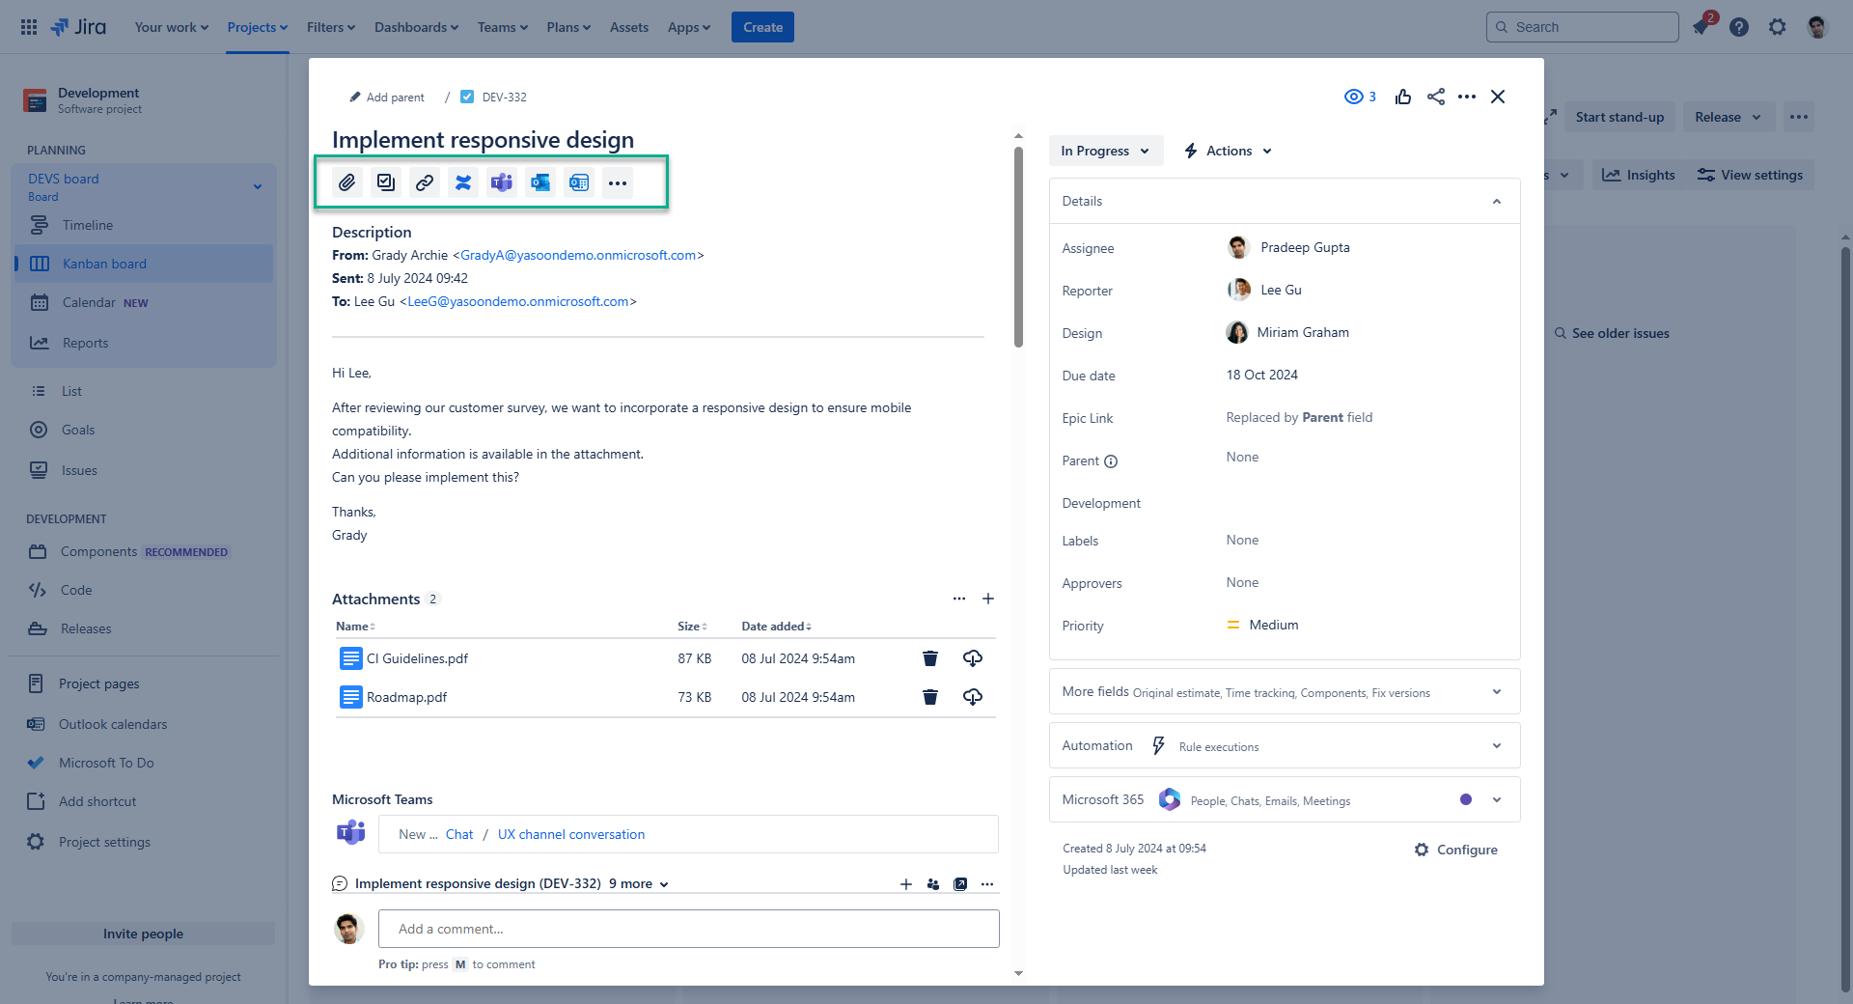Viewport: 1853px width, 1004px height.
Task: Expand the Microsoft 365 panel
Action: pos(1496,799)
